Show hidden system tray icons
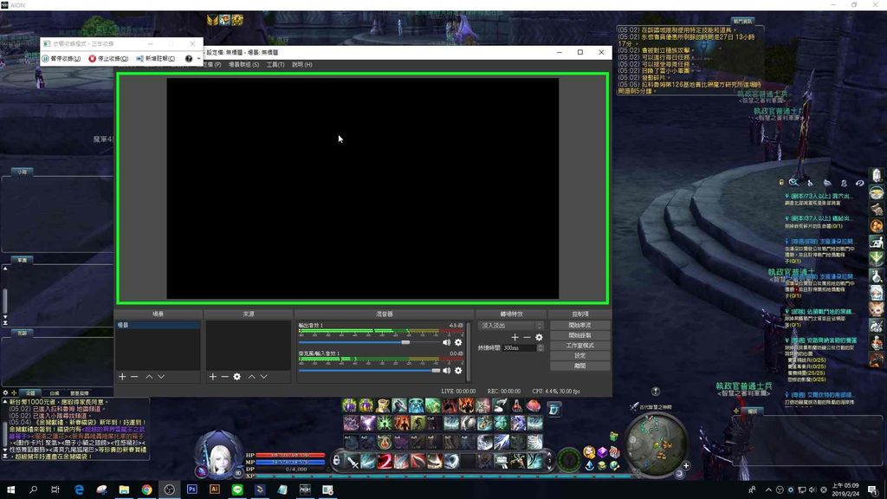The image size is (887, 499). point(768,490)
